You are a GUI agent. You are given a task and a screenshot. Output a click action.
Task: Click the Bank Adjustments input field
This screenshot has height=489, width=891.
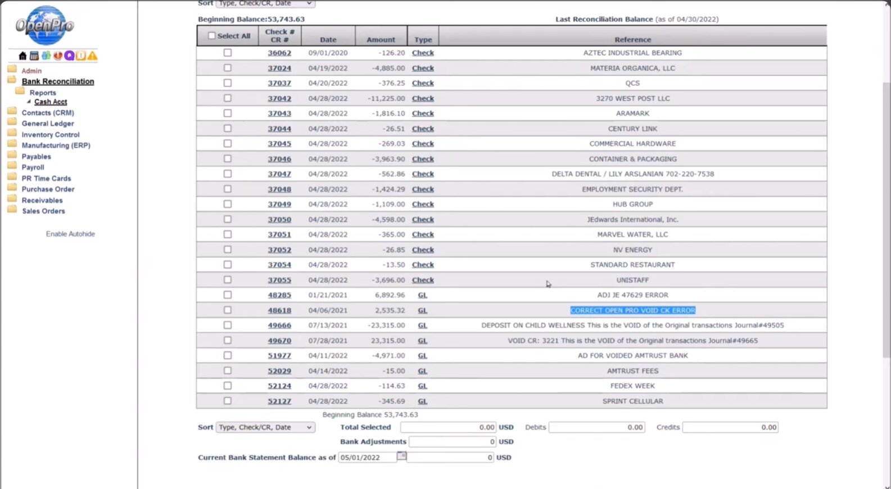[x=453, y=442]
